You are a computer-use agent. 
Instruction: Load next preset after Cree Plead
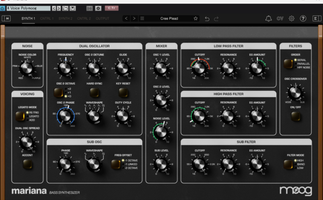134,19
